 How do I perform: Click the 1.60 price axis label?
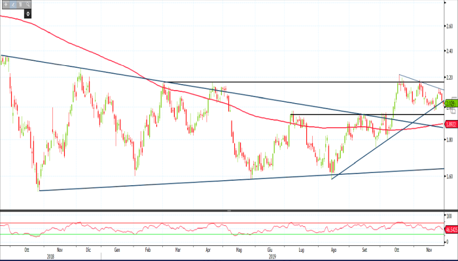449,176
